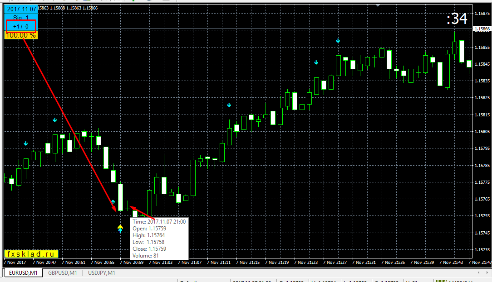
Task: Click the highlighted current price label 1.15866
Action: pos(482,29)
